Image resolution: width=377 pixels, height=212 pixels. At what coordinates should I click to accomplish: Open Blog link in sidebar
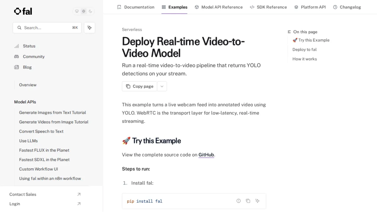[x=27, y=67]
